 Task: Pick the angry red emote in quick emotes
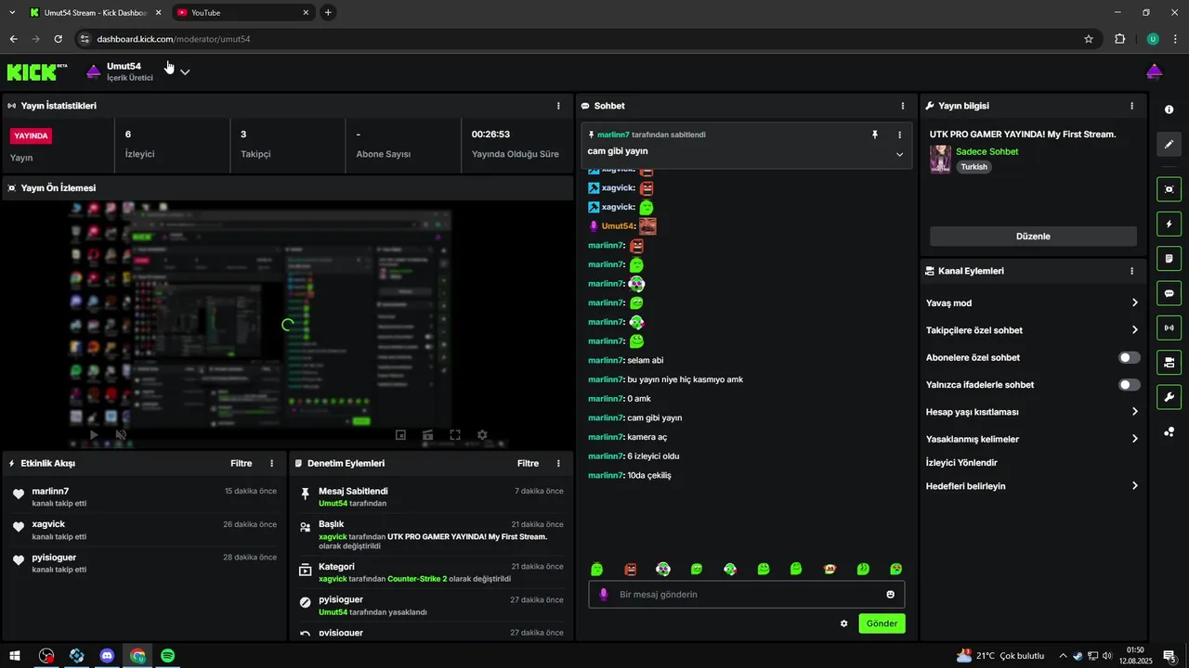[x=631, y=569]
